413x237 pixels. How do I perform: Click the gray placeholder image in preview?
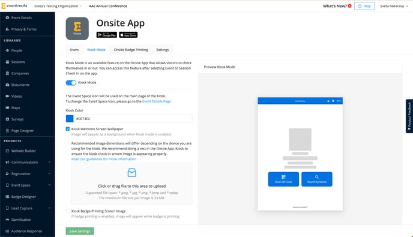[x=300, y=139]
